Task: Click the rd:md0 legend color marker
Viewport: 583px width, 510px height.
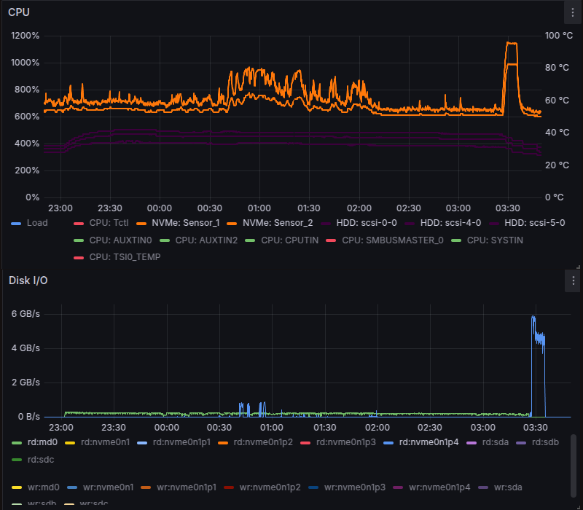Action: [x=17, y=442]
